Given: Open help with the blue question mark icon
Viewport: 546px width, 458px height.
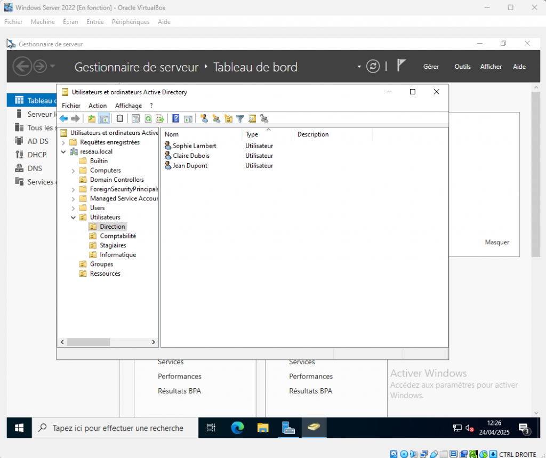Looking at the screenshot, I should [x=175, y=118].
